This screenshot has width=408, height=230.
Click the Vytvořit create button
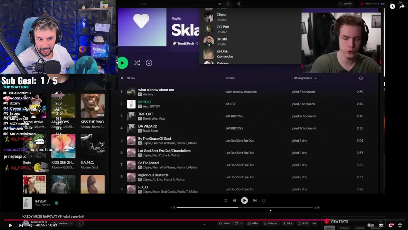pos(346,4)
